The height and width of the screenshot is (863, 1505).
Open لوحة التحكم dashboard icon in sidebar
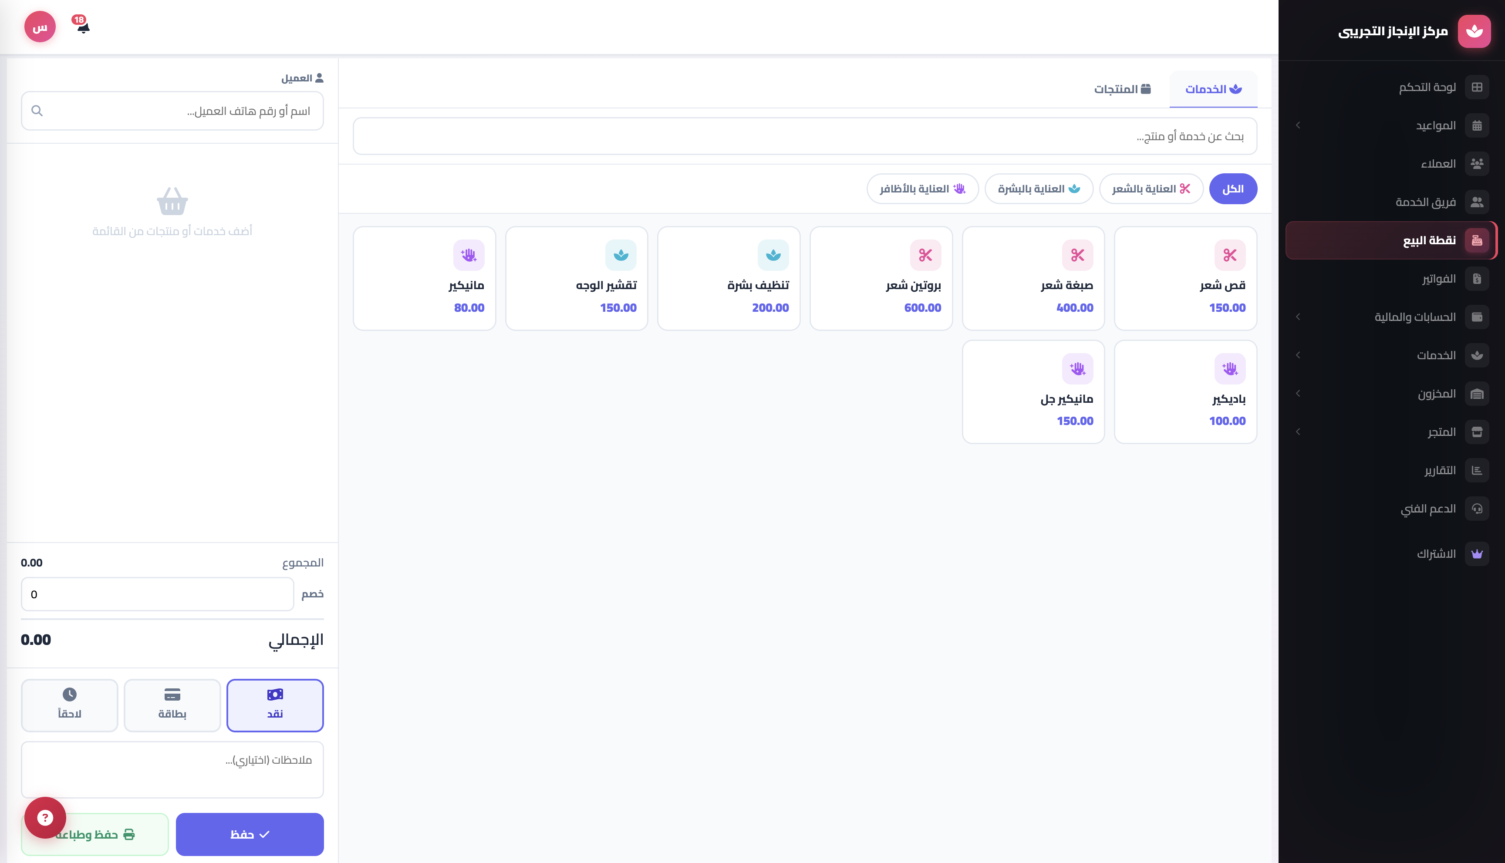point(1477,87)
